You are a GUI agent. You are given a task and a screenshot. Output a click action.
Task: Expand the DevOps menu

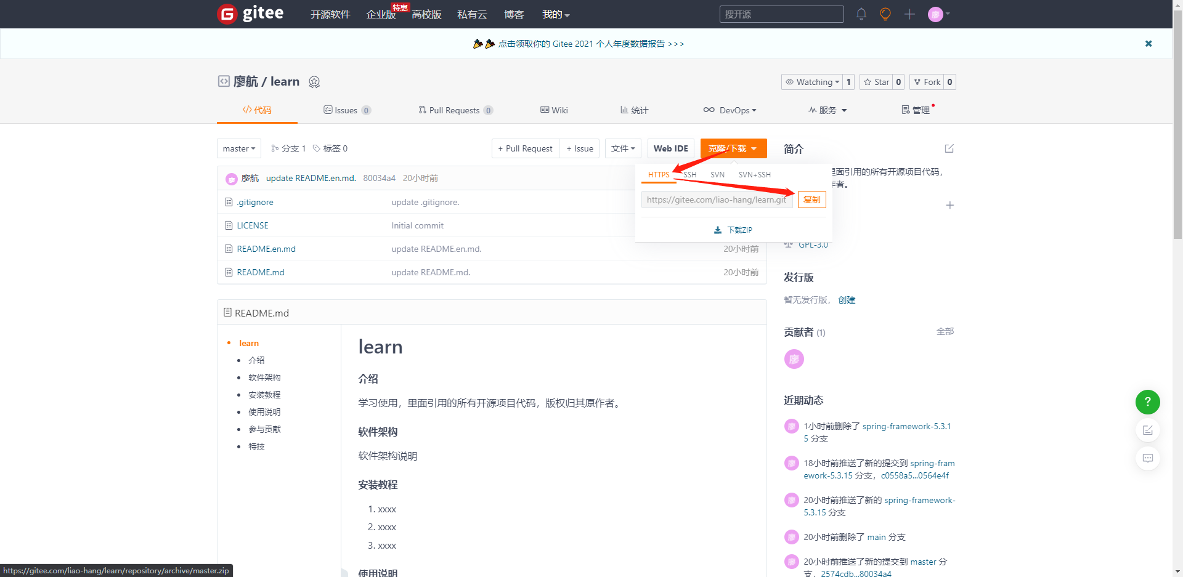pos(730,110)
